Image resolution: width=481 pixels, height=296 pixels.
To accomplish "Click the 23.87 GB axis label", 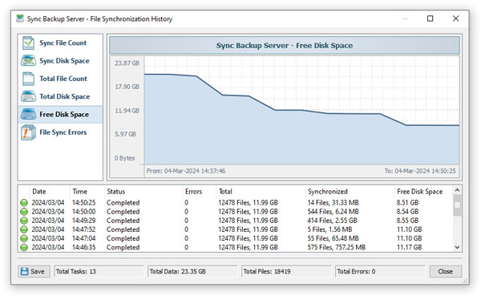I will pyautogui.click(x=127, y=63).
